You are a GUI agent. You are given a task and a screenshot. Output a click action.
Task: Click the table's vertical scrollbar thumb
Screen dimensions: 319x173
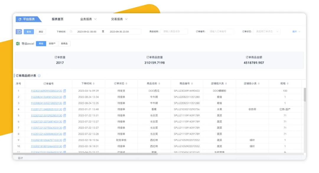[x=305, y=95]
